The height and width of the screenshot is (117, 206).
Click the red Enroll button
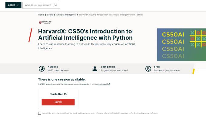pos(58,102)
